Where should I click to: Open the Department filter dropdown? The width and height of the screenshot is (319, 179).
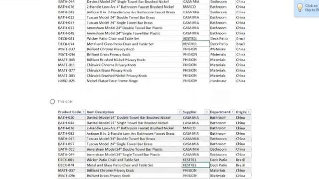click(x=233, y=112)
